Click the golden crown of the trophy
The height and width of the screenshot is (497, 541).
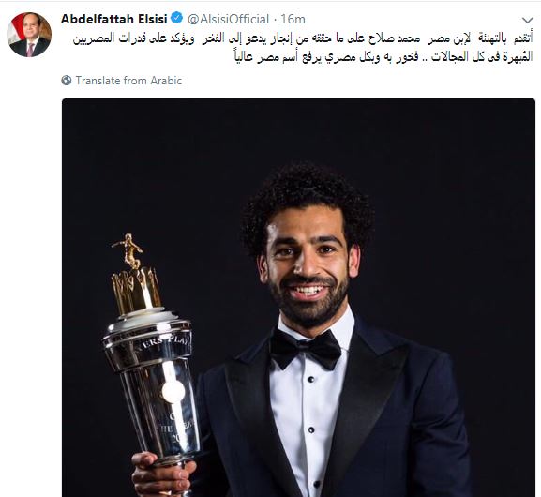click(136, 290)
